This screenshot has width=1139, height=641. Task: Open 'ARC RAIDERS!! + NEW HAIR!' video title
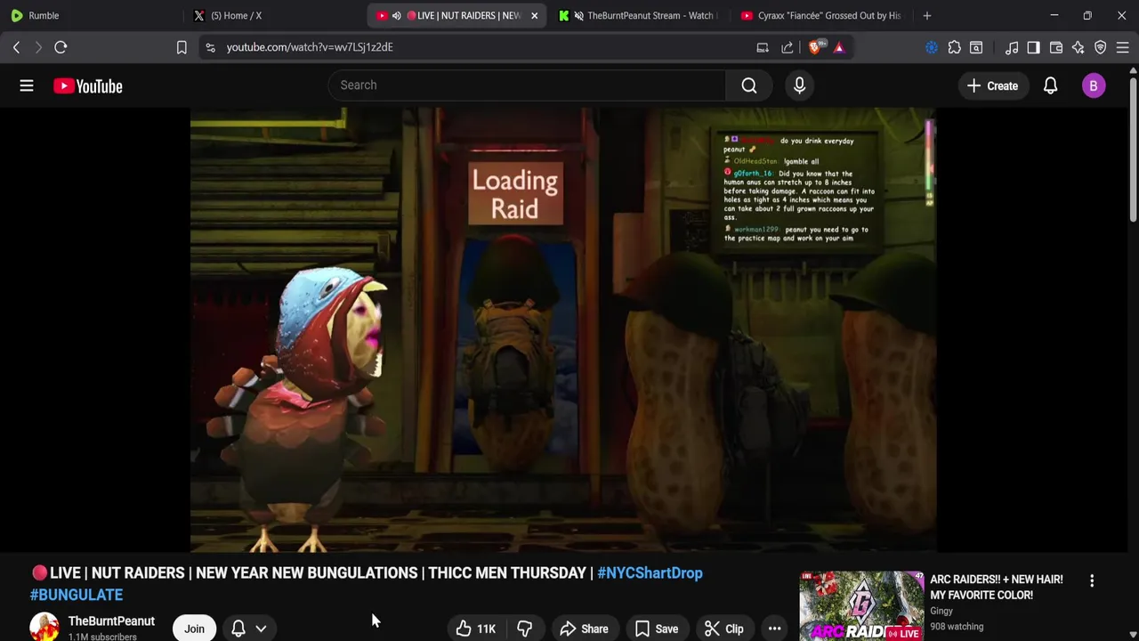point(996,587)
